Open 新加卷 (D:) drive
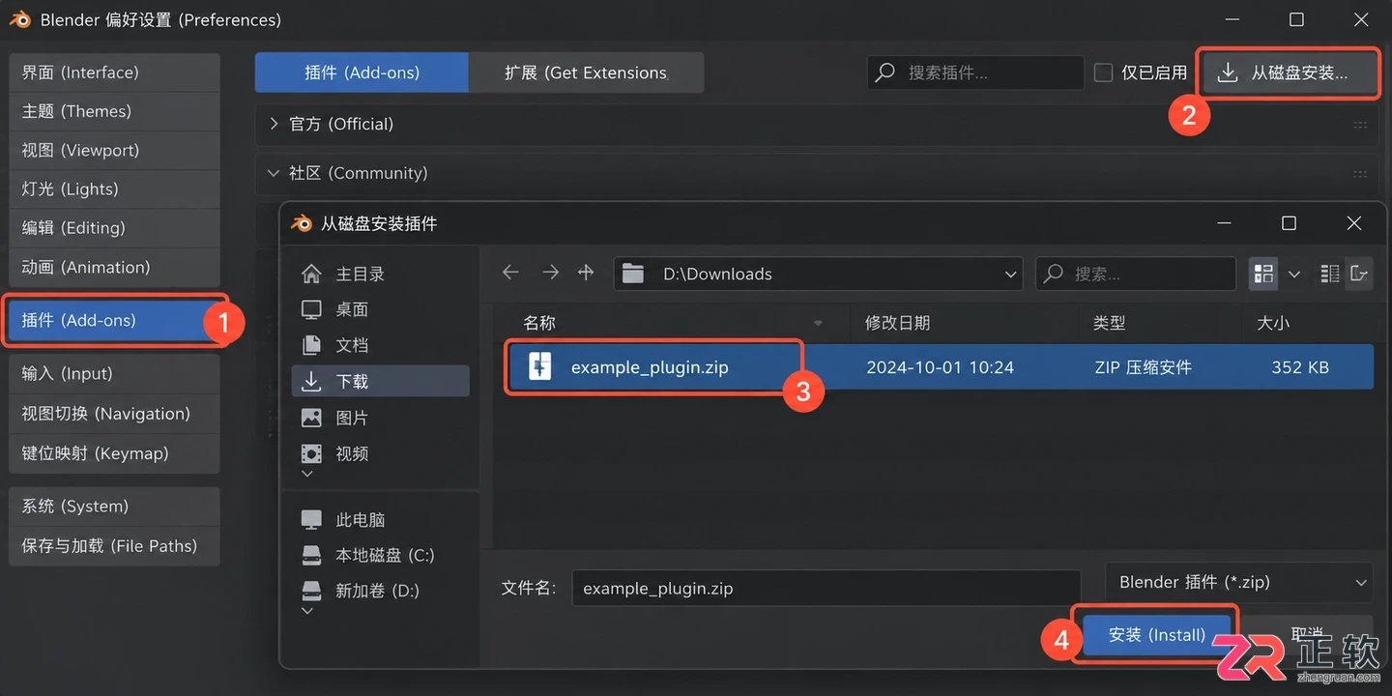Screen dimensions: 1392x696 coord(381,591)
